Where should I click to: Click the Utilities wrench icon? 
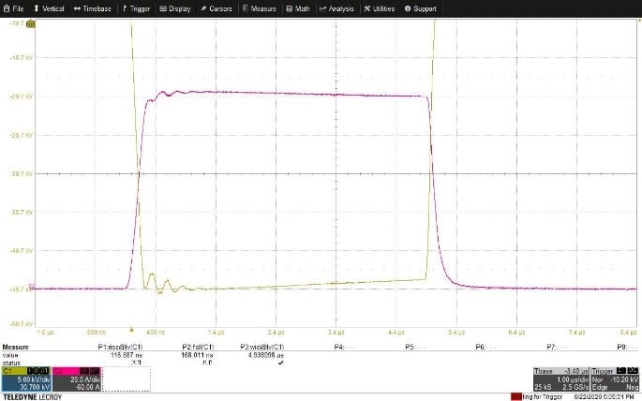(x=366, y=8)
